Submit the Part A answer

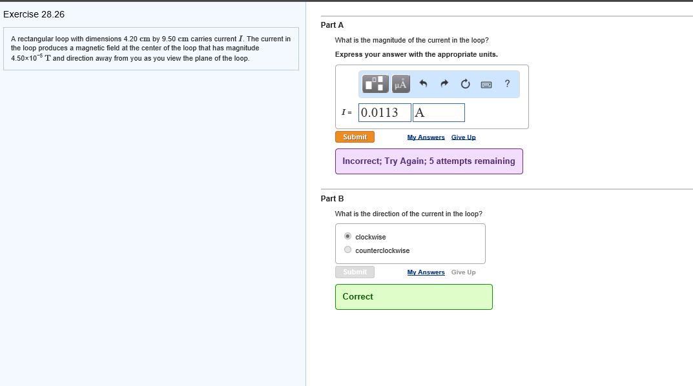point(355,137)
